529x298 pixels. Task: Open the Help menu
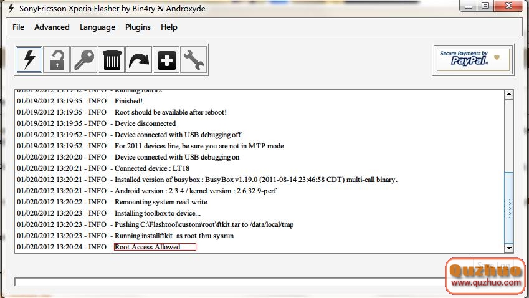coord(169,27)
